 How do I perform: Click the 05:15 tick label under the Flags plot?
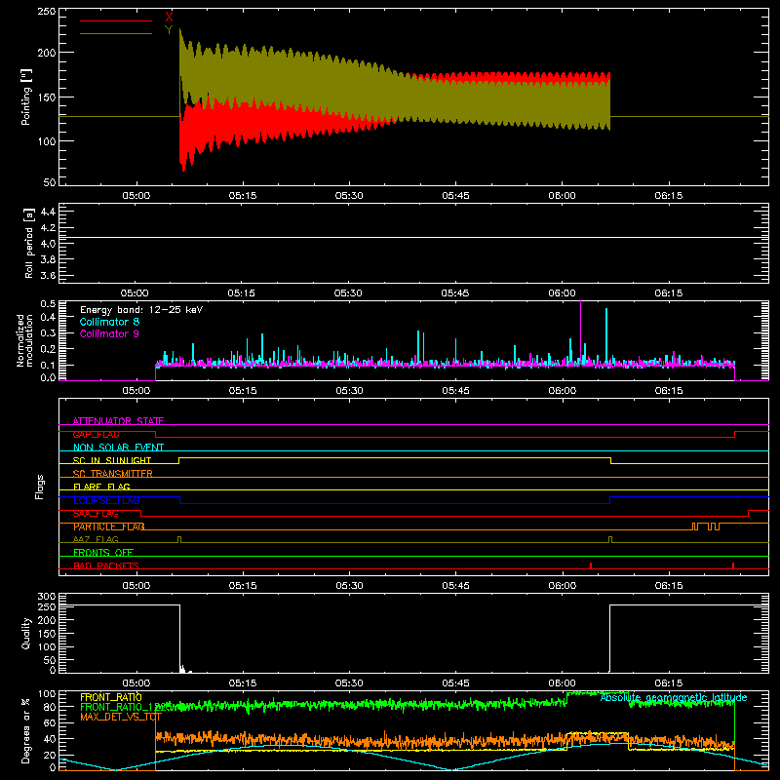pos(243,586)
